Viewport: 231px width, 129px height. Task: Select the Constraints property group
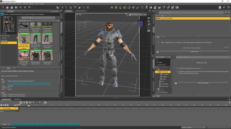pos(165,84)
